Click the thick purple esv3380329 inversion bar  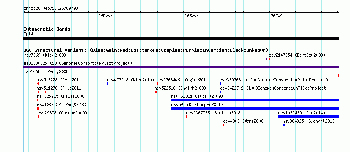pyautogui.click(x=181, y=67)
